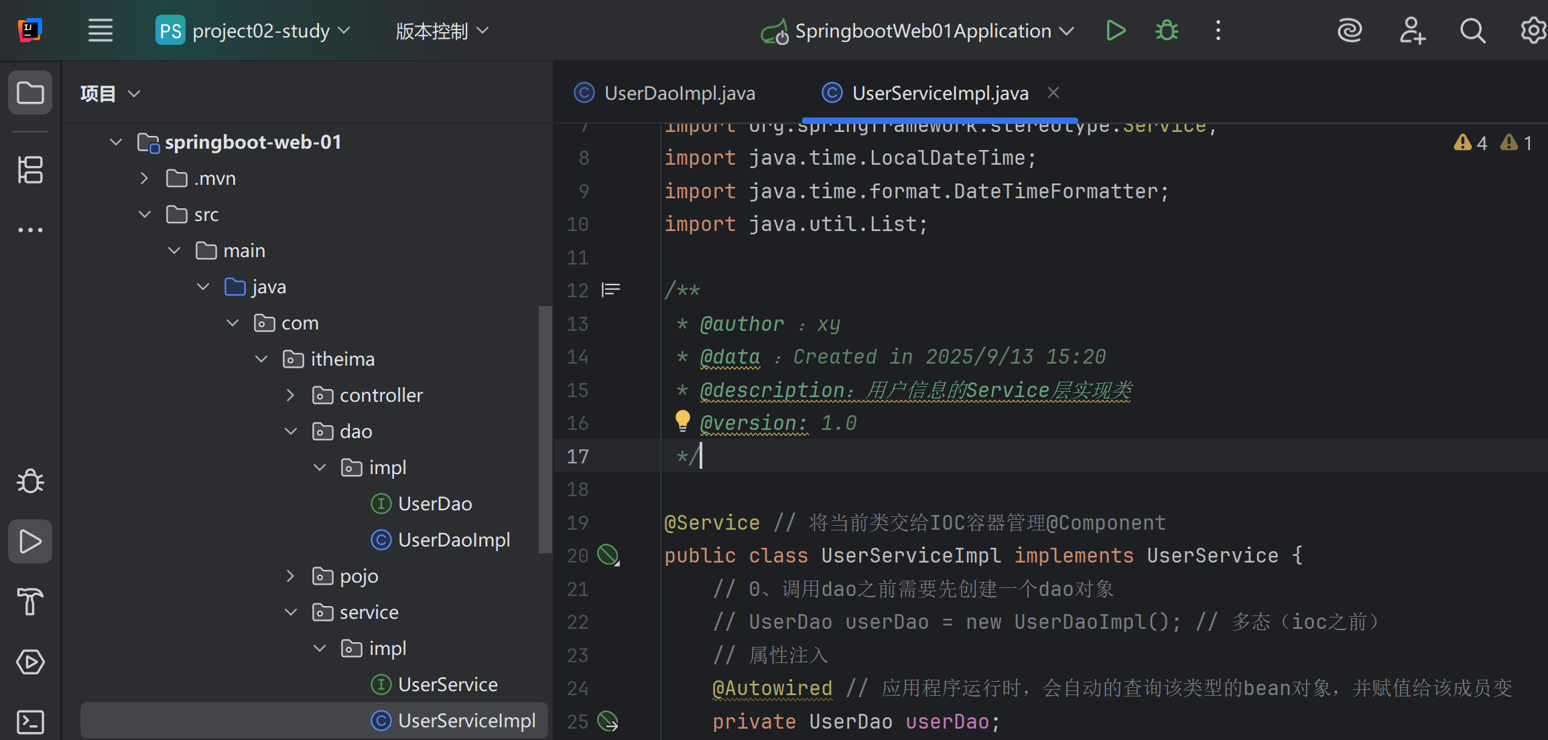Open the Structure tool window in left sidebar
The image size is (1548, 740).
point(30,169)
